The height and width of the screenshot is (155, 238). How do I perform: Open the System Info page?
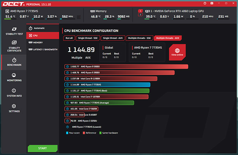[14, 93]
